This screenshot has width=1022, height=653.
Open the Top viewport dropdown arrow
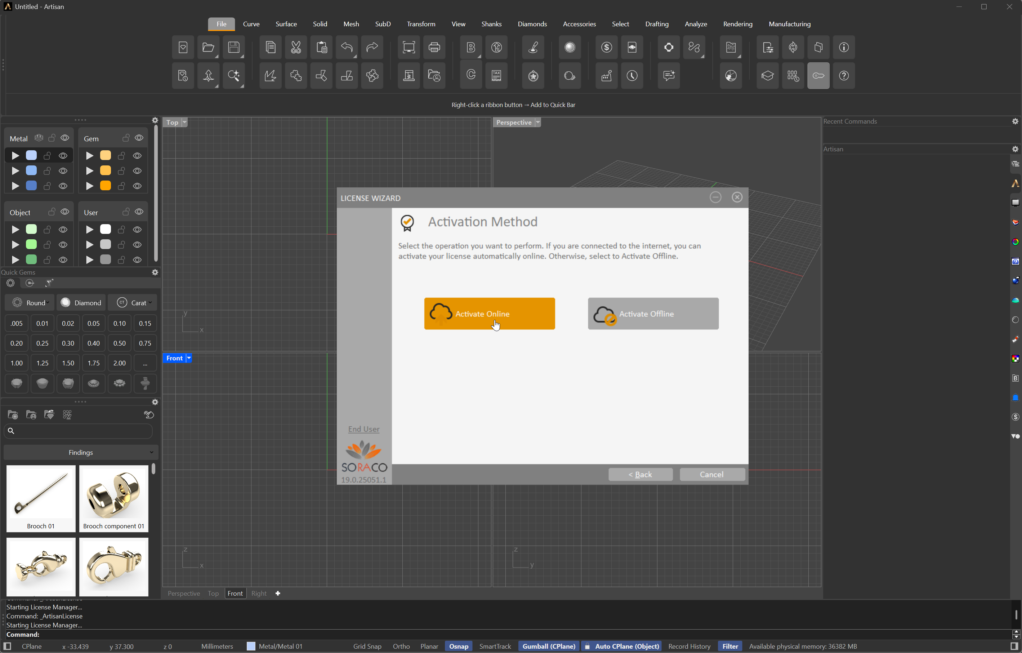(x=184, y=122)
